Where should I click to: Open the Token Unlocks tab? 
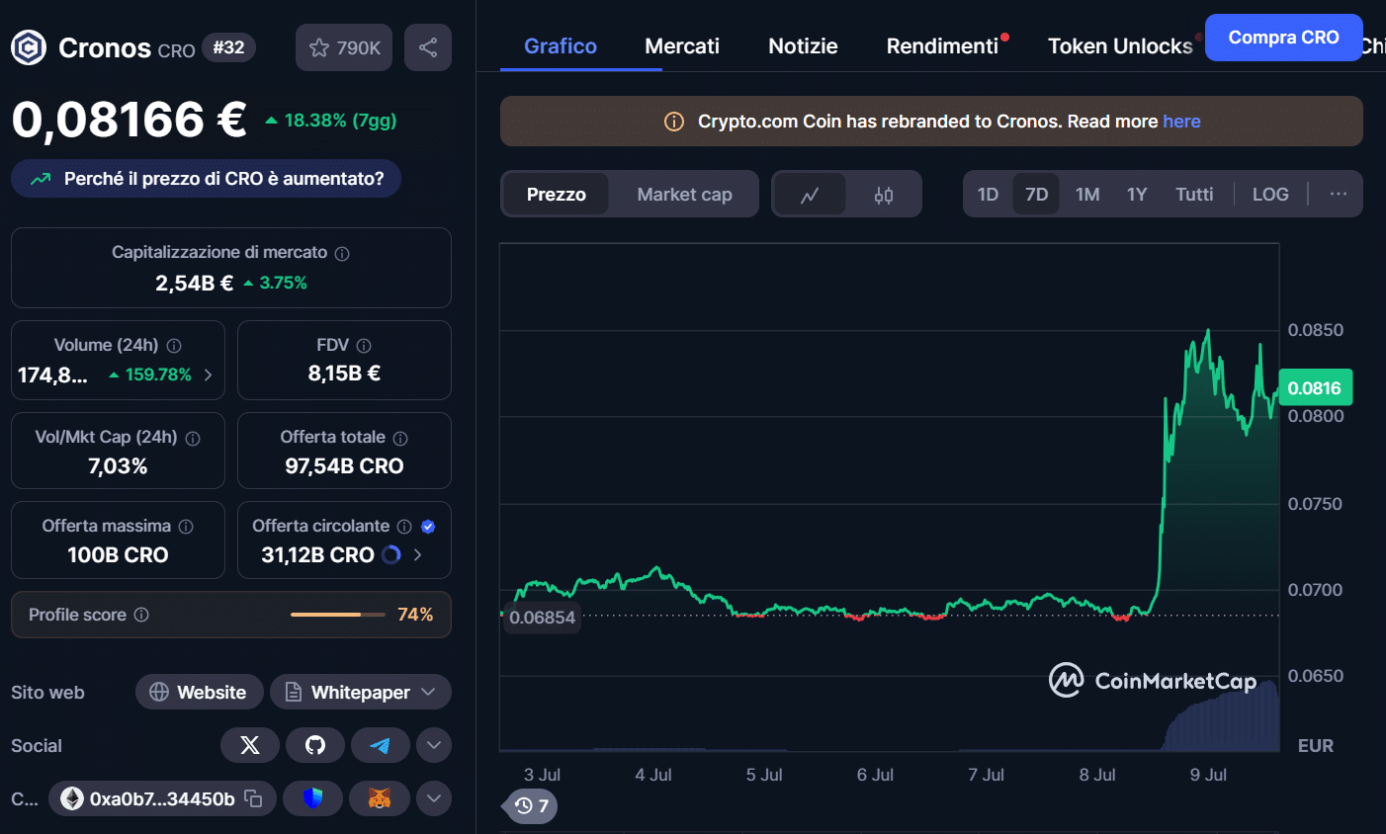point(1120,46)
